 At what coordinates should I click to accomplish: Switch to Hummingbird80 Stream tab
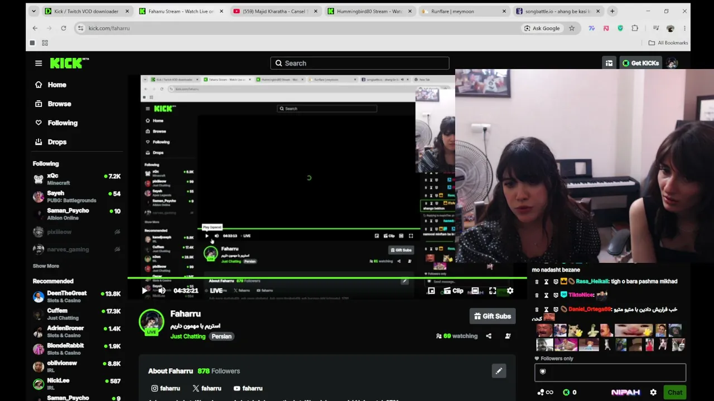click(x=370, y=11)
